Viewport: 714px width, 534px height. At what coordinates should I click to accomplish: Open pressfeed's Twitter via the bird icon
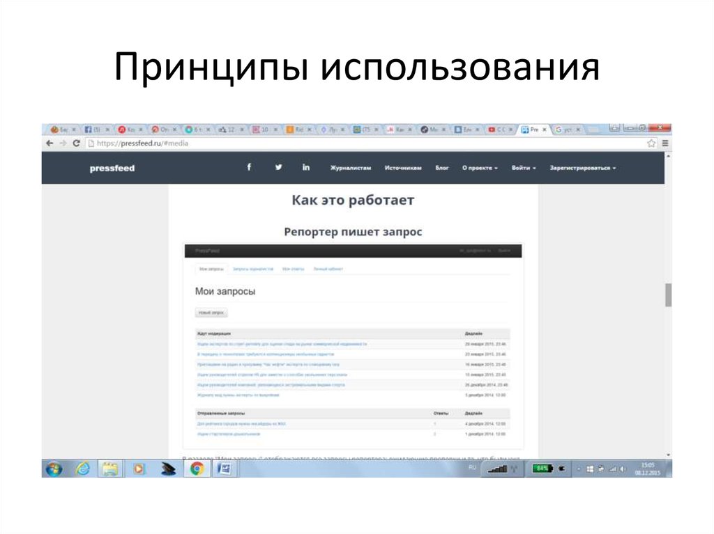[278, 167]
